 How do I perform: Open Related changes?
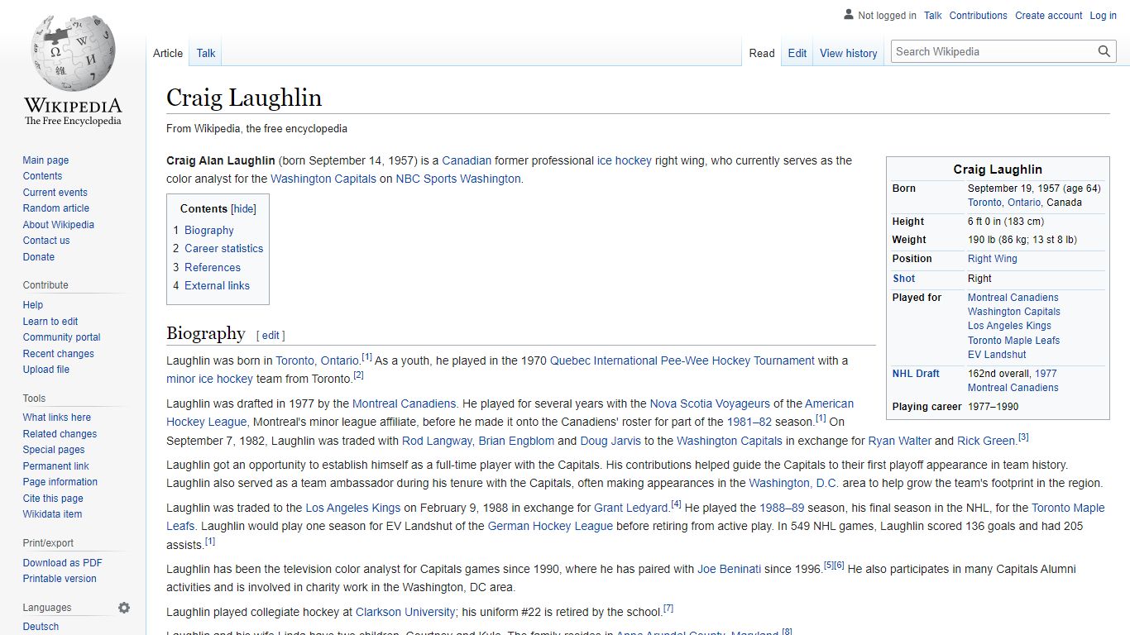coord(60,434)
